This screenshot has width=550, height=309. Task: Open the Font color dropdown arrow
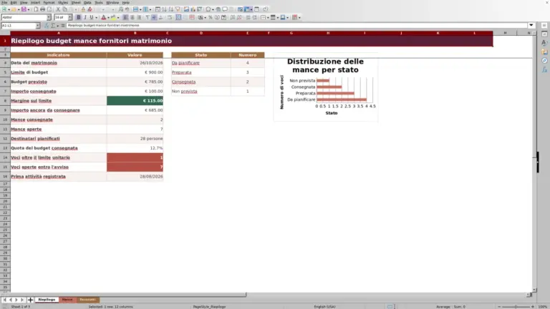click(108, 17)
